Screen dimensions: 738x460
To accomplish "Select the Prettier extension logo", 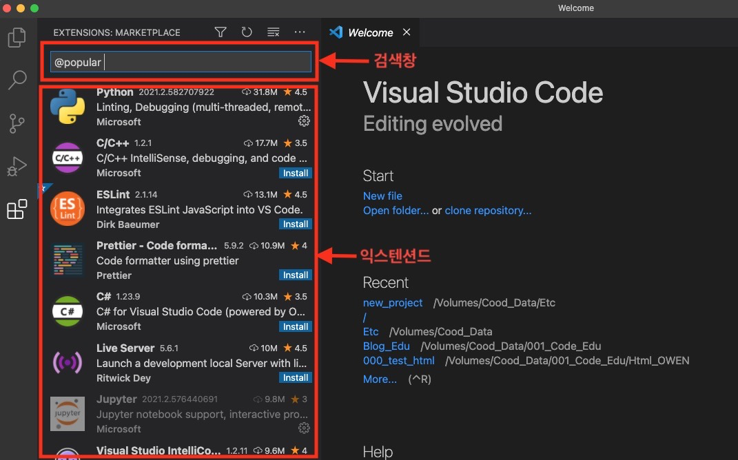I will point(68,260).
